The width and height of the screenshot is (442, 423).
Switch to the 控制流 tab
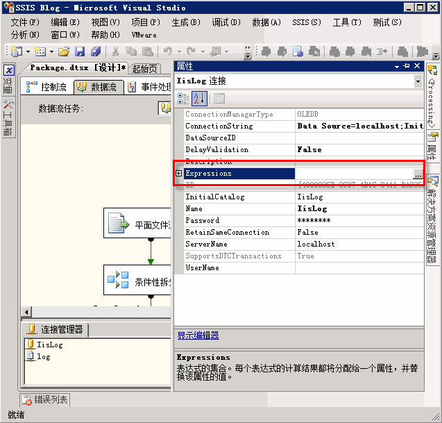pyautogui.click(x=46, y=87)
